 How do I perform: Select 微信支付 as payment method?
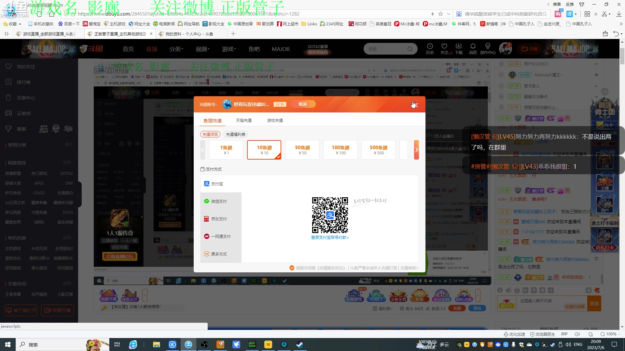[221, 201]
